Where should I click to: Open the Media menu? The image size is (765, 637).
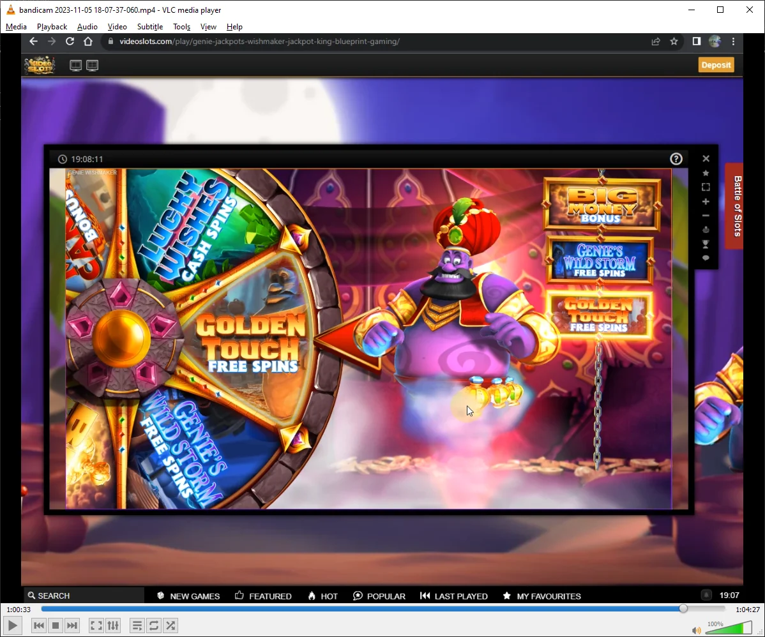point(16,27)
